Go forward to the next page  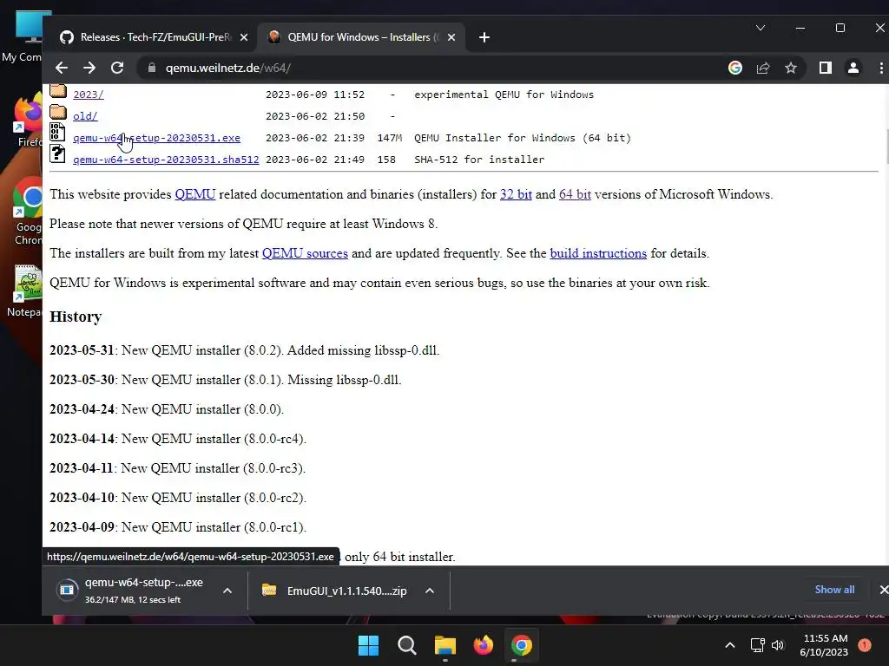point(89,68)
